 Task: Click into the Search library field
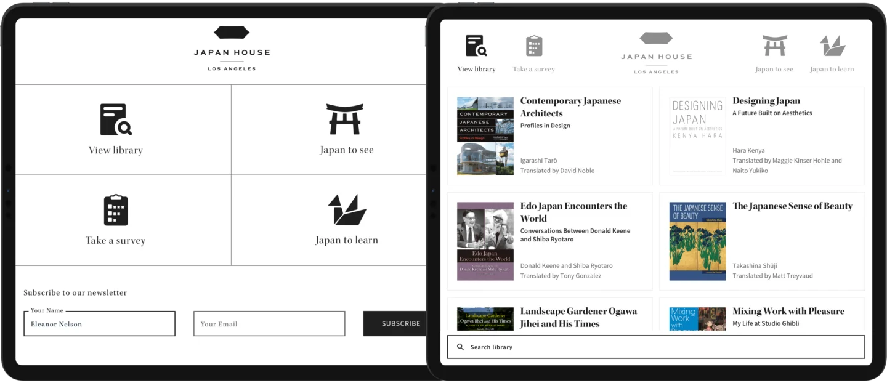[656, 347]
